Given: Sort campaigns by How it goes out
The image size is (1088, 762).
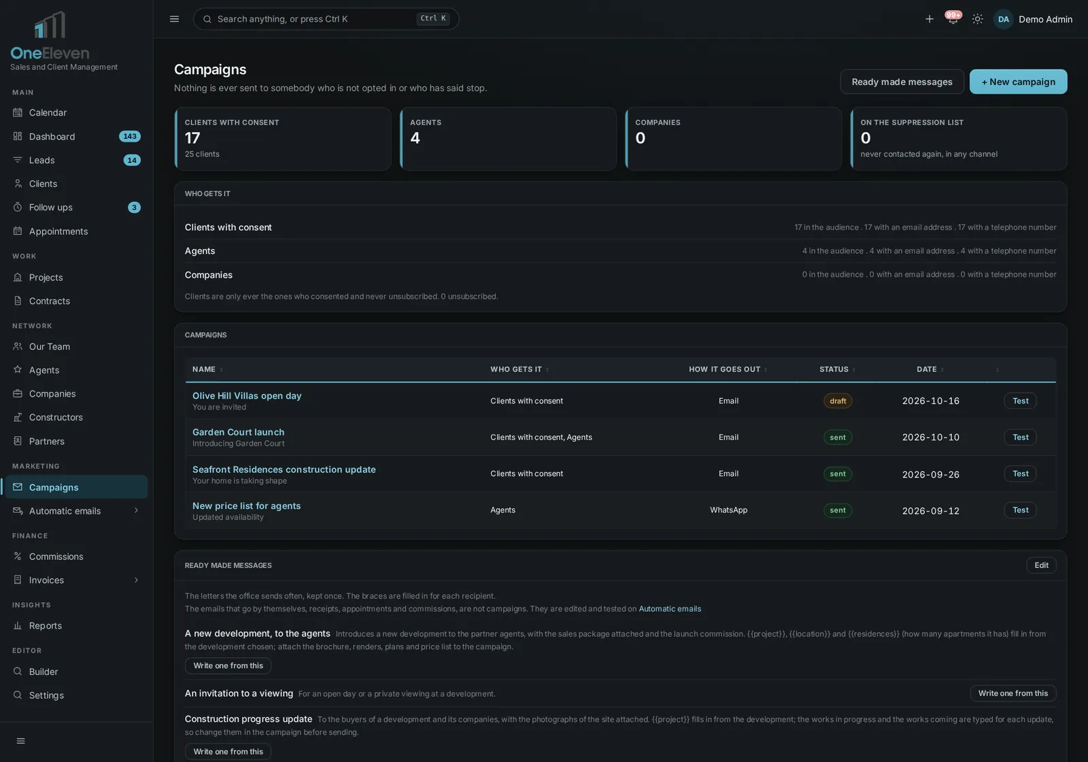Looking at the screenshot, I should pyautogui.click(x=728, y=369).
